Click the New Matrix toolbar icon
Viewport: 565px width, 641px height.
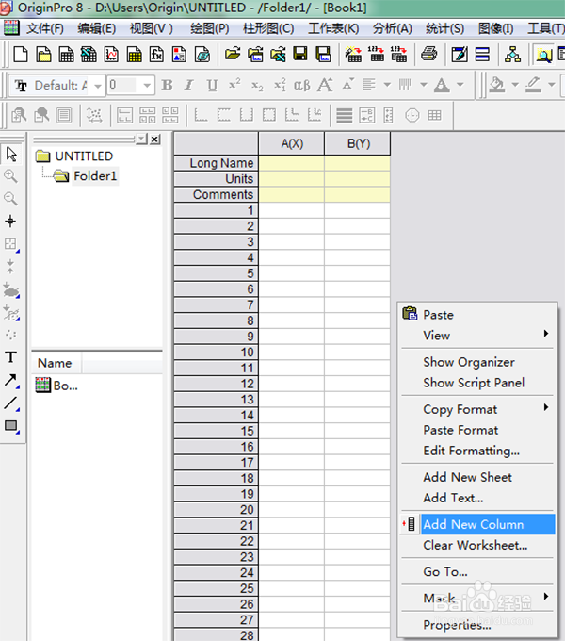pos(134,54)
